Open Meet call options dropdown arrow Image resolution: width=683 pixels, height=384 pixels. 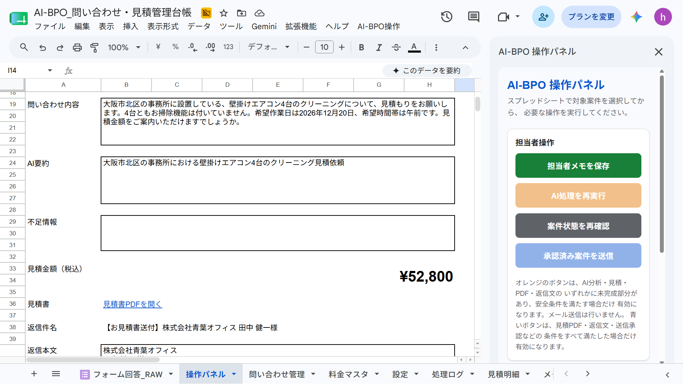pyautogui.click(x=518, y=16)
